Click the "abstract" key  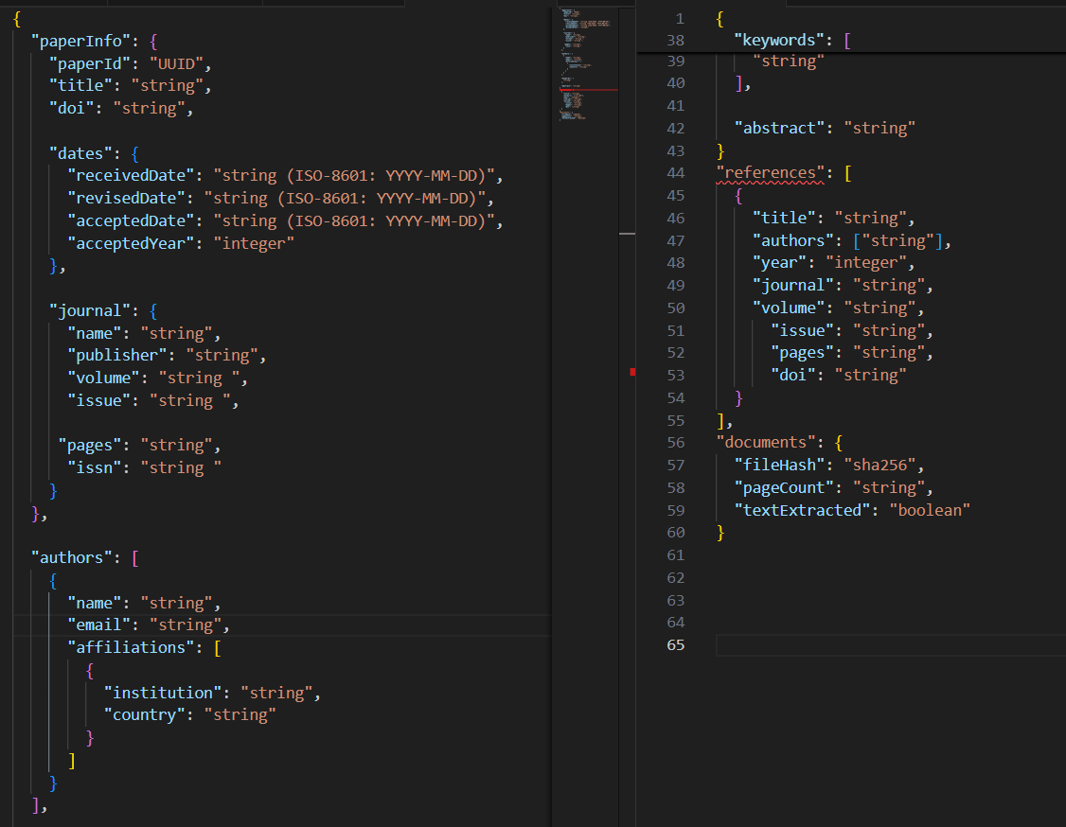779,129
